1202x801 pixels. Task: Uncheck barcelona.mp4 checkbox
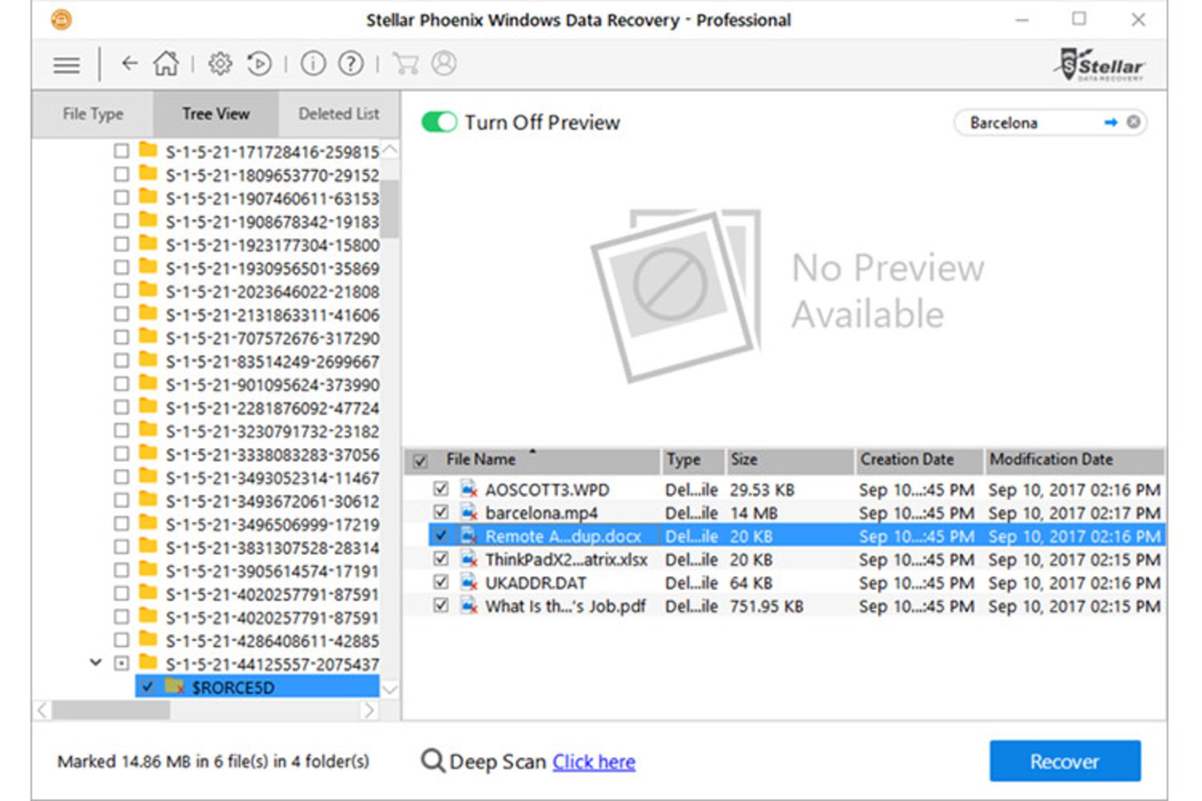point(441,512)
